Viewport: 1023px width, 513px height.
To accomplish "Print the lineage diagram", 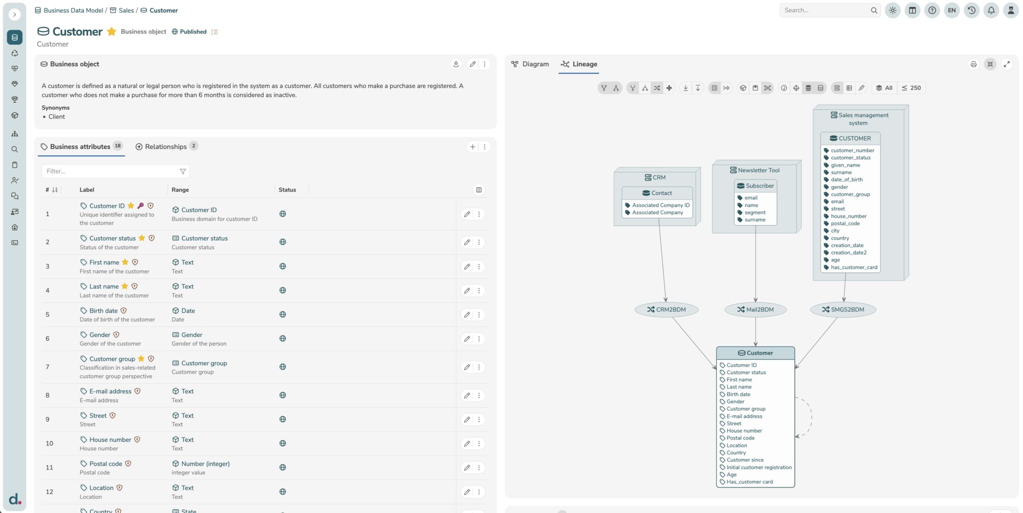I will [974, 64].
